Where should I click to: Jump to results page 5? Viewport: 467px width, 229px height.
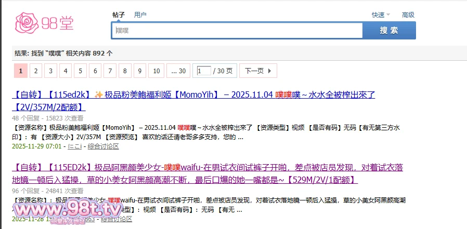pyautogui.click(x=81, y=71)
